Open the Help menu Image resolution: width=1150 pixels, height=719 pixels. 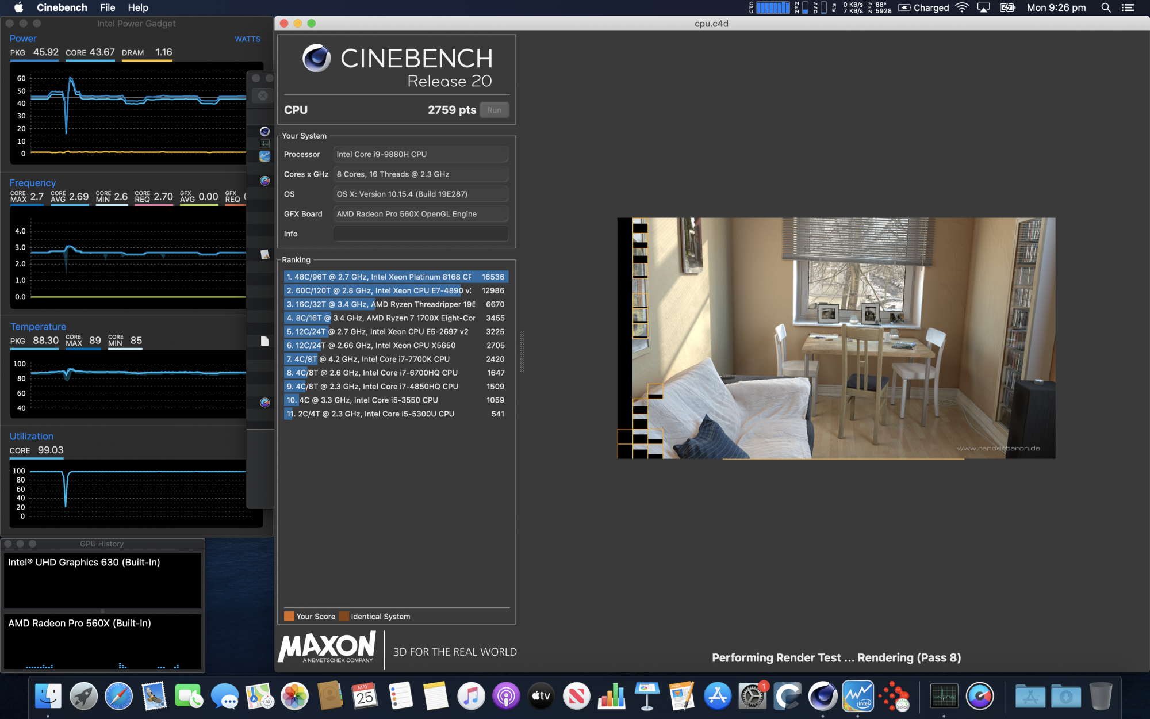point(138,7)
